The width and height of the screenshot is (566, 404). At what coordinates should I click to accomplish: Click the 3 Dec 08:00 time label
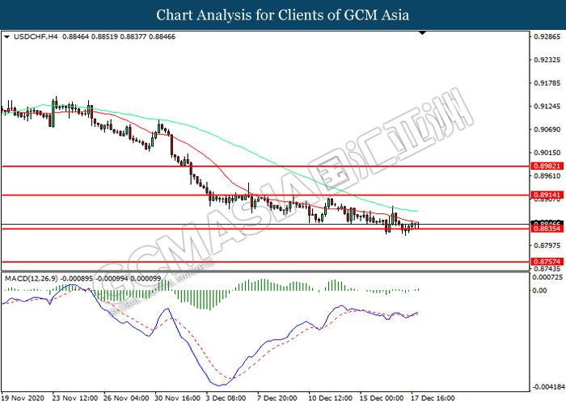point(226,398)
